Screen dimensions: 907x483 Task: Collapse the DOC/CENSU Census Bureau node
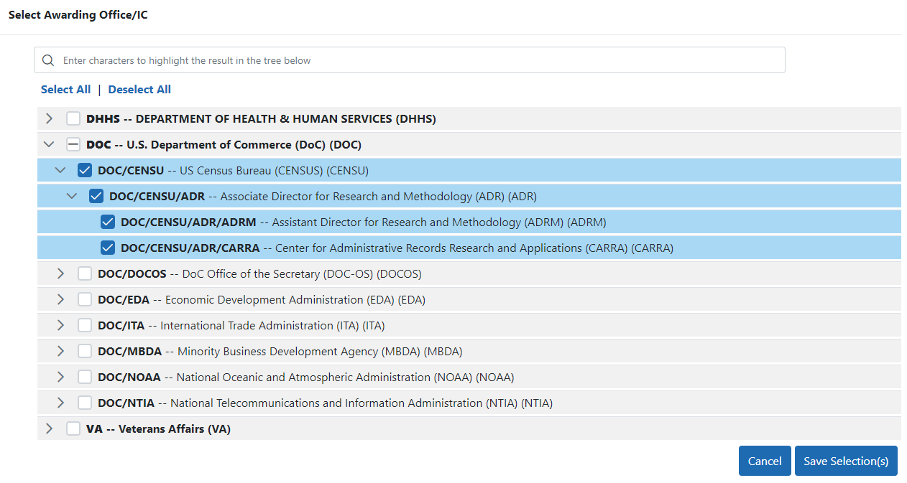pos(60,170)
